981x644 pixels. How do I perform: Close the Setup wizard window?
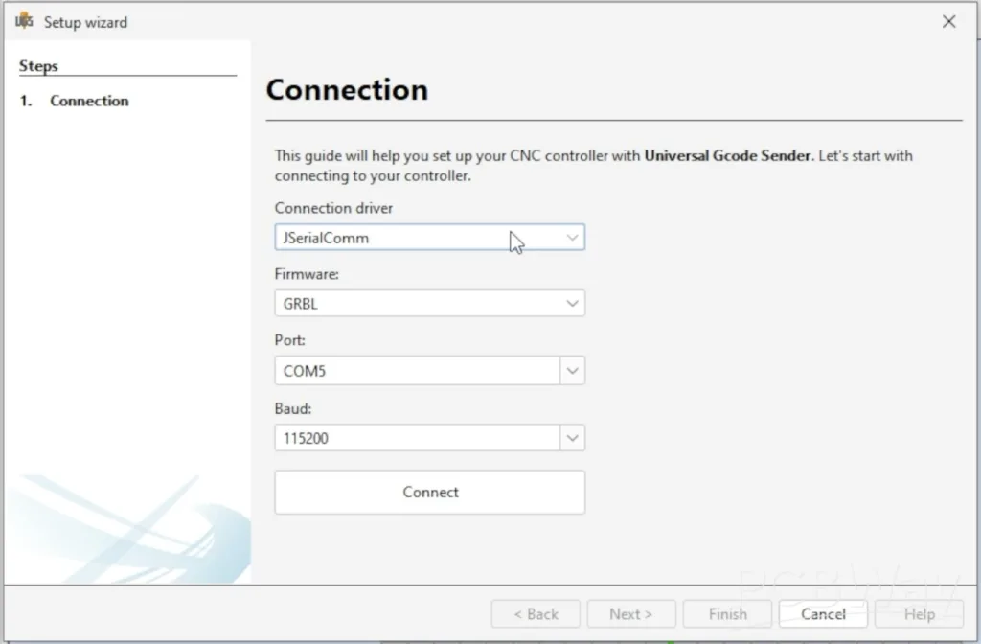948,21
